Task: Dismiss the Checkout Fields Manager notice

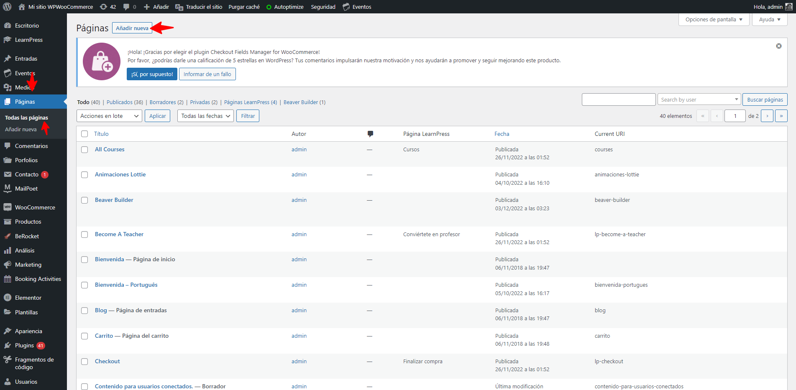Action: (779, 46)
